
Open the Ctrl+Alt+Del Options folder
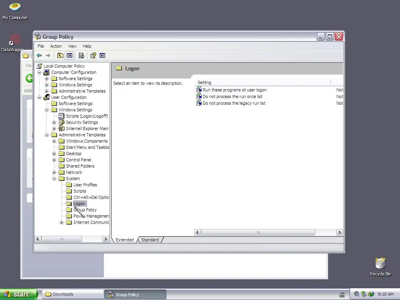(87, 197)
